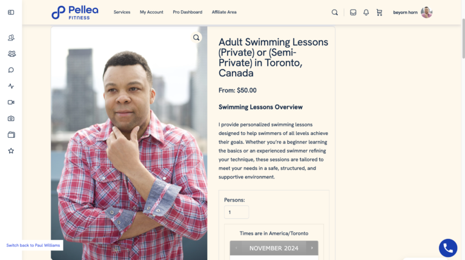The width and height of the screenshot is (465, 260).
Task: Go to next month in calendar
Action: 312,248
